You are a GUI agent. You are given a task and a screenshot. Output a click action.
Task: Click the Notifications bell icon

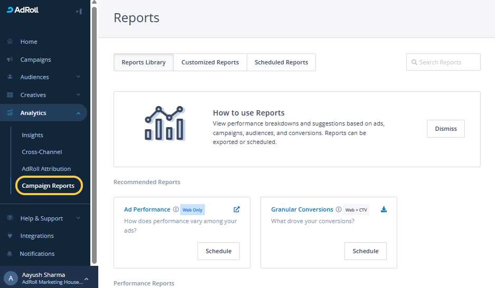pyautogui.click(x=10, y=254)
